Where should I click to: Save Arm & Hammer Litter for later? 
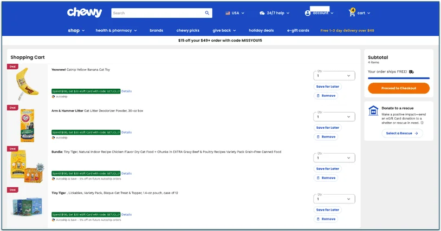pyautogui.click(x=327, y=128)
